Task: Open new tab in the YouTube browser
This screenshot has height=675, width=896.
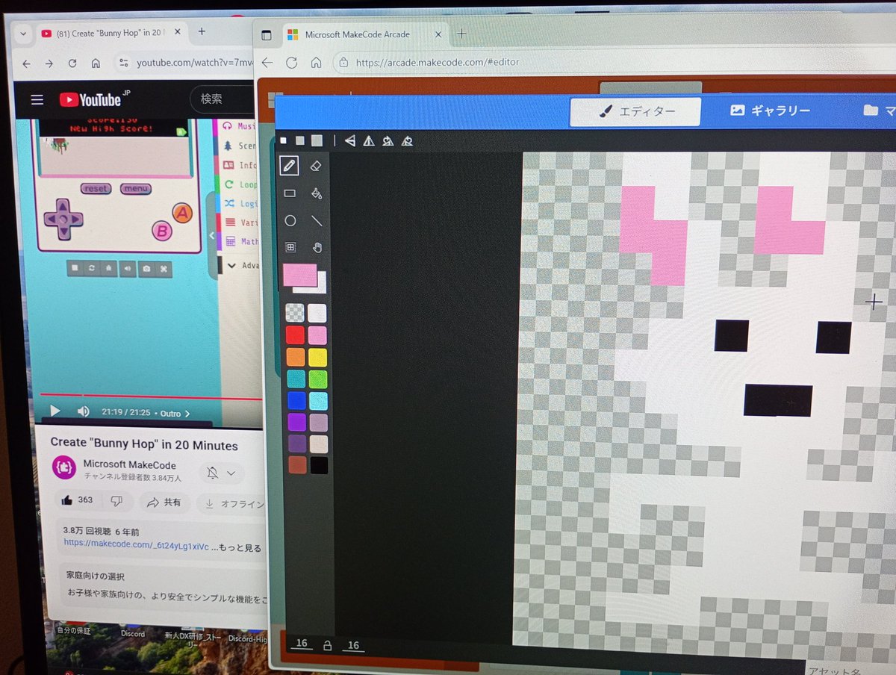Action: point(202,32)
